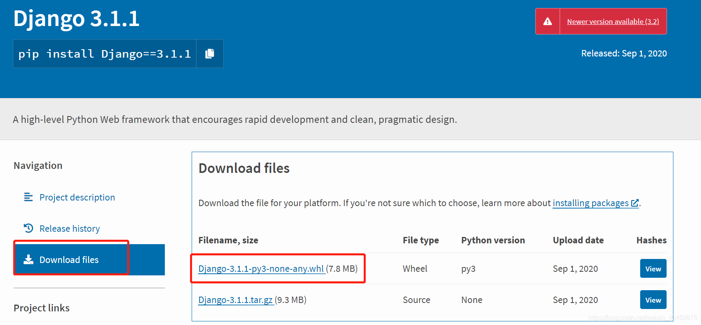Screen dimensions: 701x325
Task: Click the (9.3 MB) size text
Action: 290,300
